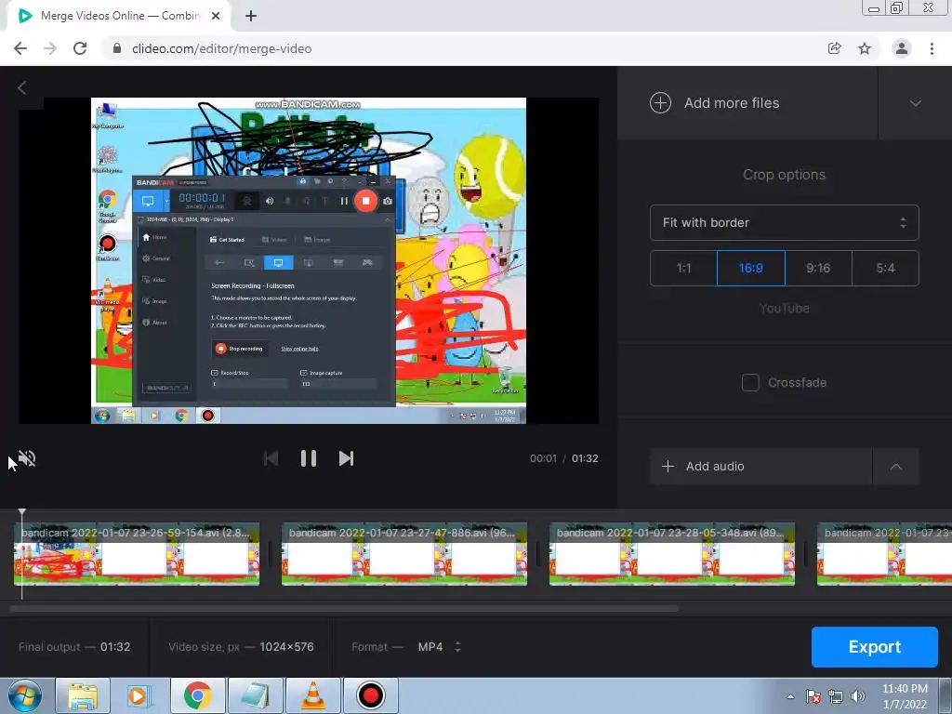This screenshot has width=952, height=714.
Task: Select the 16:9 aspect ratio
Action: coord(751,268)
